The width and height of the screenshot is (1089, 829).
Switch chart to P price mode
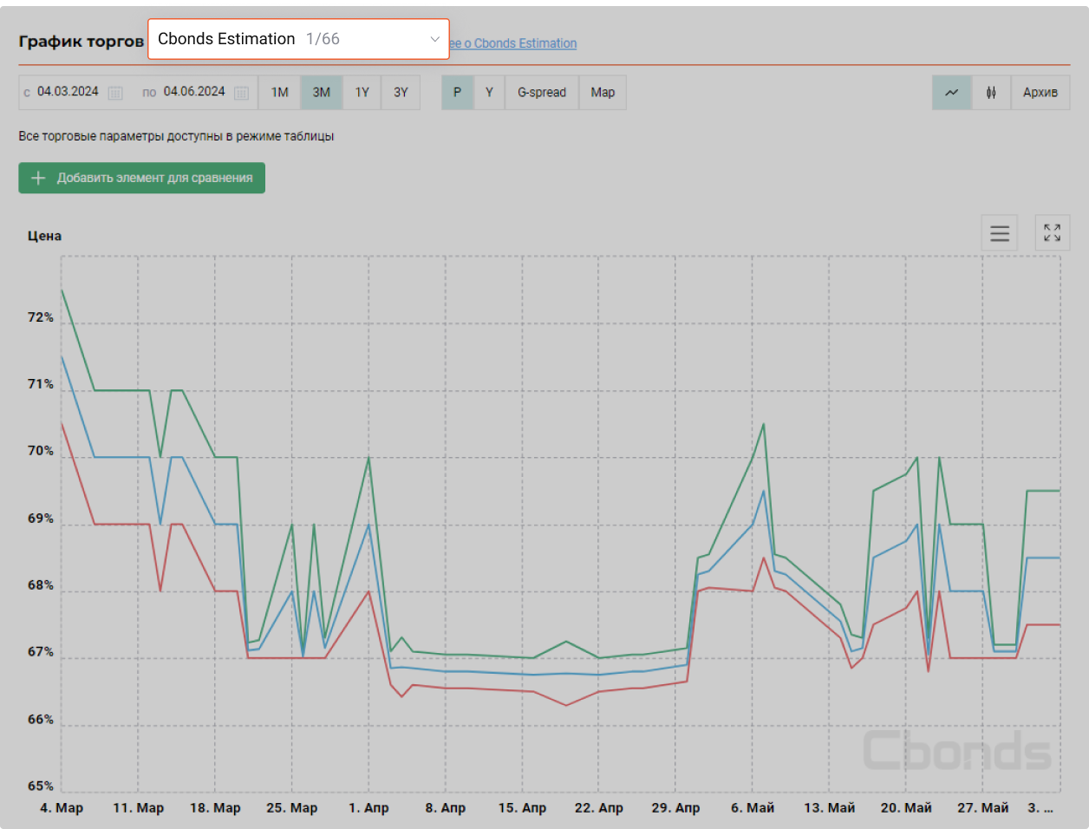(x=458, y=93)
